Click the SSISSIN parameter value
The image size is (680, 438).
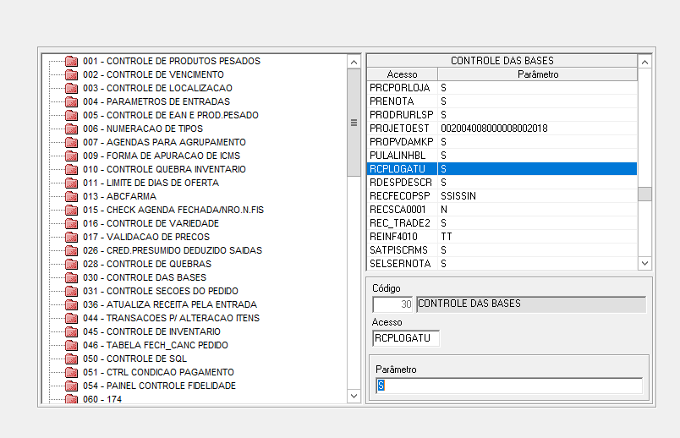point(458,196)
